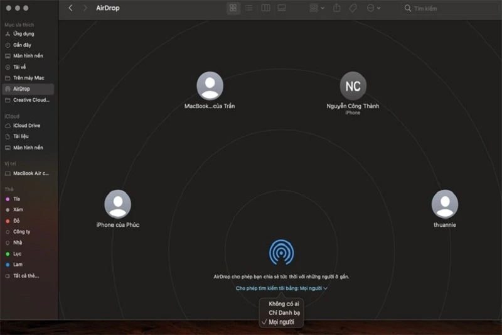Open the group-by options dropdown
The image size is (502, 335).
tap(317, 8)
